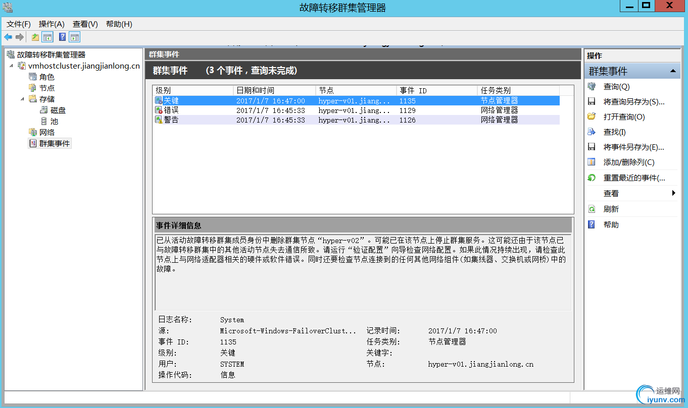Open the 操作(A) menu

click(x=52, y=24)
